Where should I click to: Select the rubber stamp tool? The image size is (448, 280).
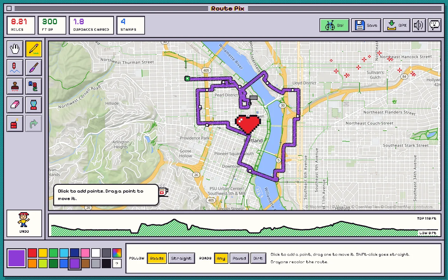15,86
